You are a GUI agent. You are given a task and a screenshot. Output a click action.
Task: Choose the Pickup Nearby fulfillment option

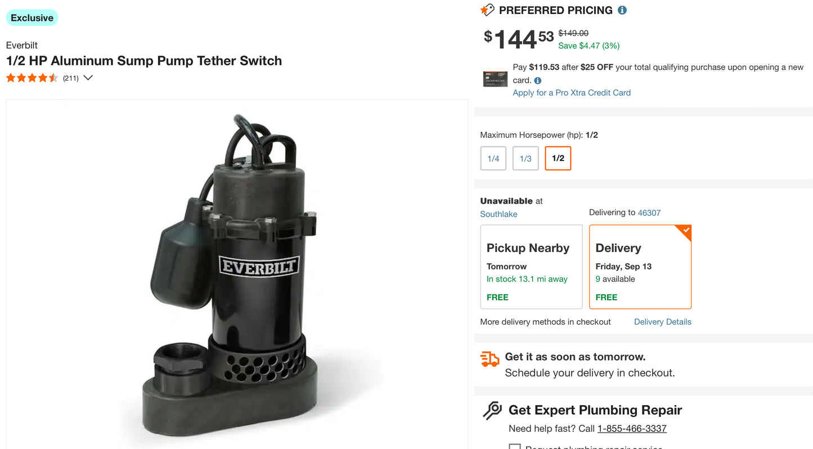point(531,267)
